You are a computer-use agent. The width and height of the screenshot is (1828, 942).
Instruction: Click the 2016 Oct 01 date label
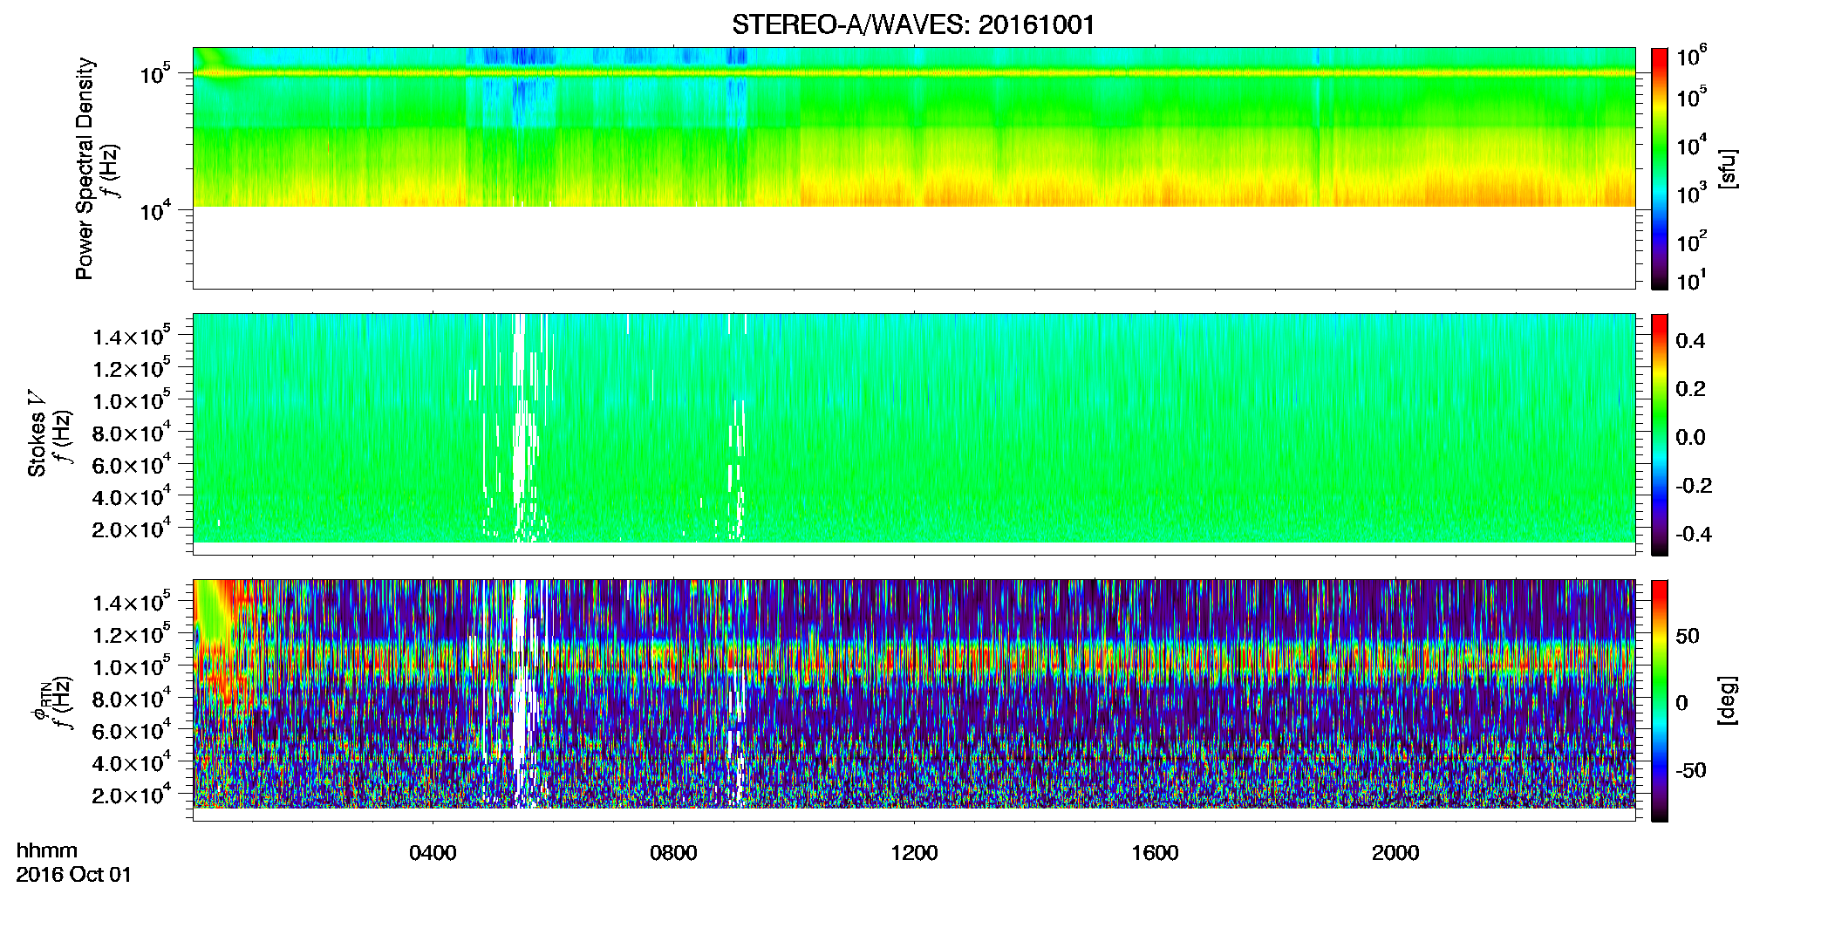74,875
